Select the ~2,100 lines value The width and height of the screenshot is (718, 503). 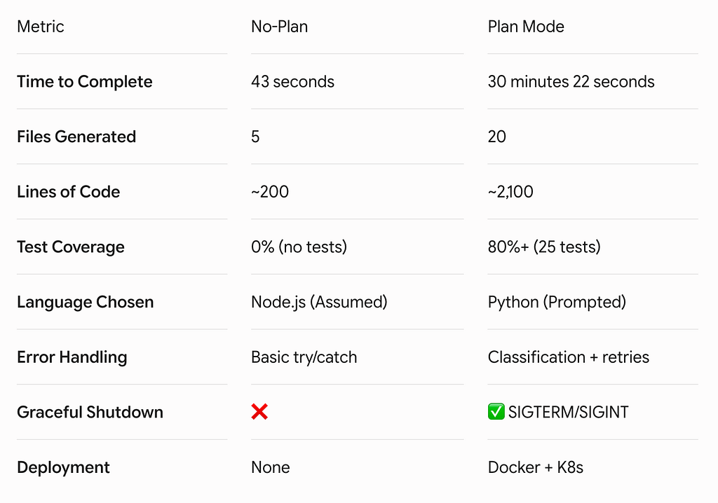pos(510,192)
